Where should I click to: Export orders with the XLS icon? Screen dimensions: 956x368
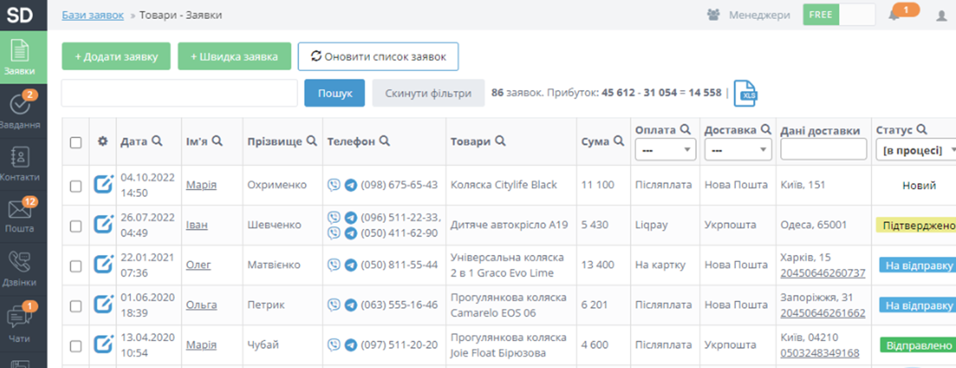click(x=746, y=93)
